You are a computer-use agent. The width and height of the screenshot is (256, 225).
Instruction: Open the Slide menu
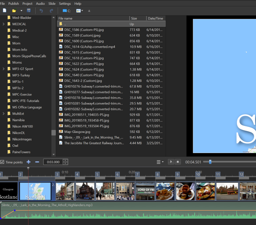(52, 4)
